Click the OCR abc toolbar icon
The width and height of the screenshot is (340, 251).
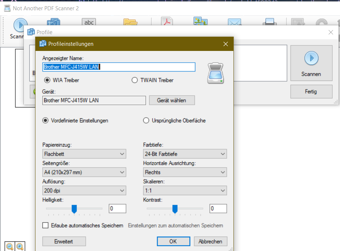(x=89, y=22)
